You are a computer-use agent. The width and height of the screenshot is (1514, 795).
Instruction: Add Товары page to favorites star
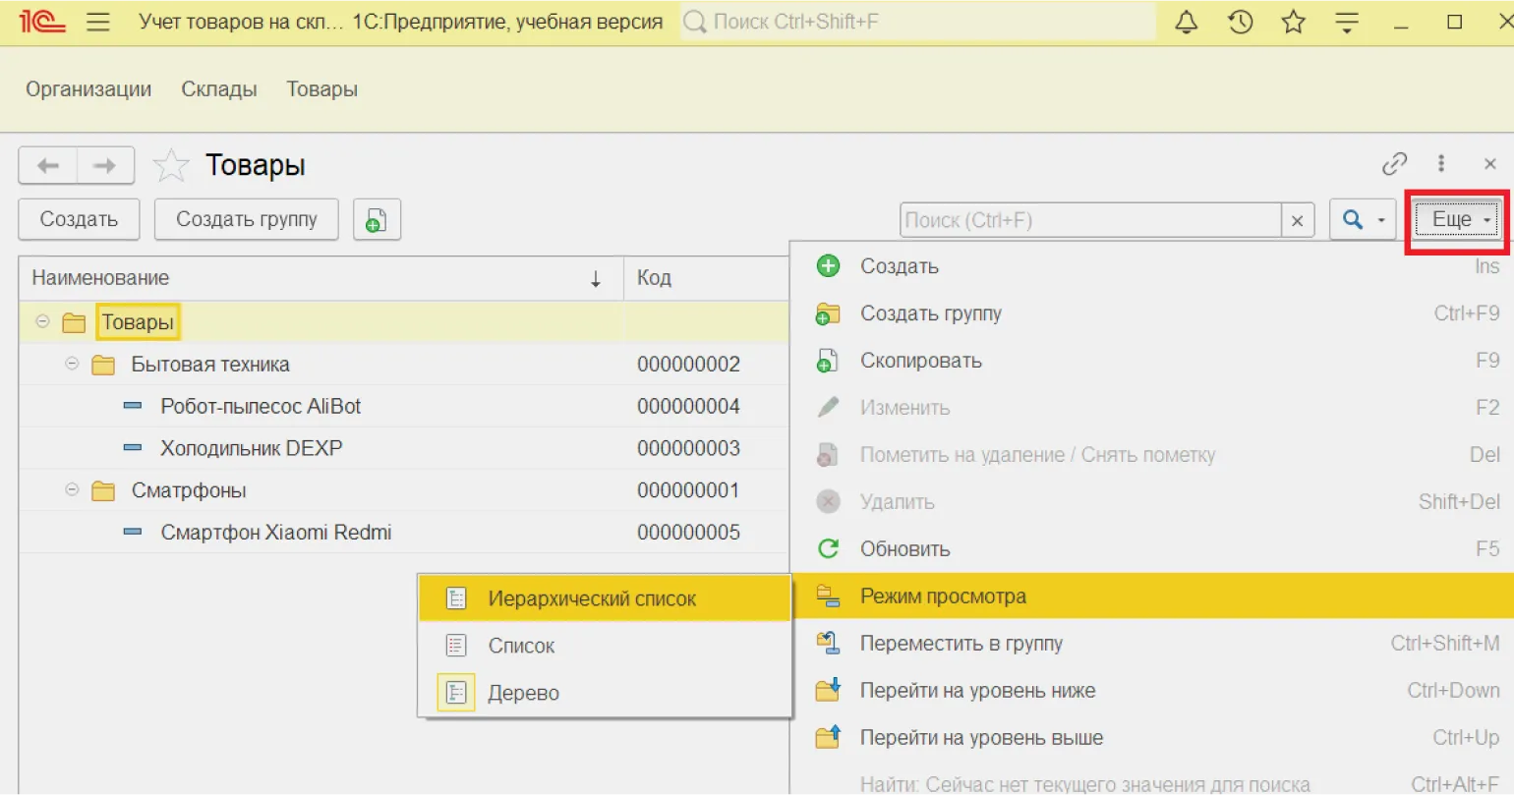[x=171, y=165]
